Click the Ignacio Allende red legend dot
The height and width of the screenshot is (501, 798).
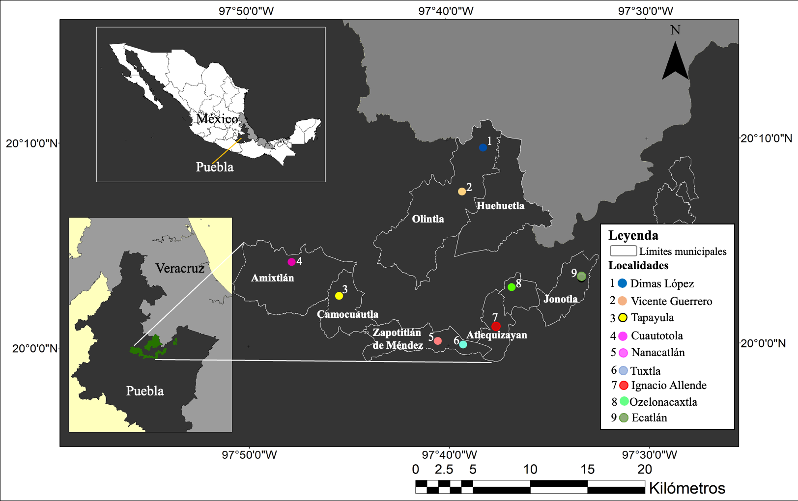tap(624, 386)
